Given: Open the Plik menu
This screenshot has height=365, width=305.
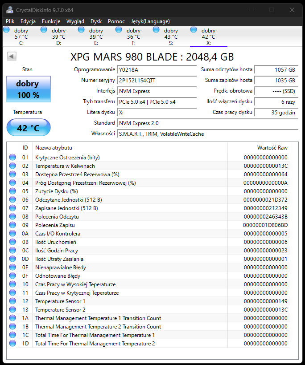Looking at the screenshot, I should tap(10, 21).
